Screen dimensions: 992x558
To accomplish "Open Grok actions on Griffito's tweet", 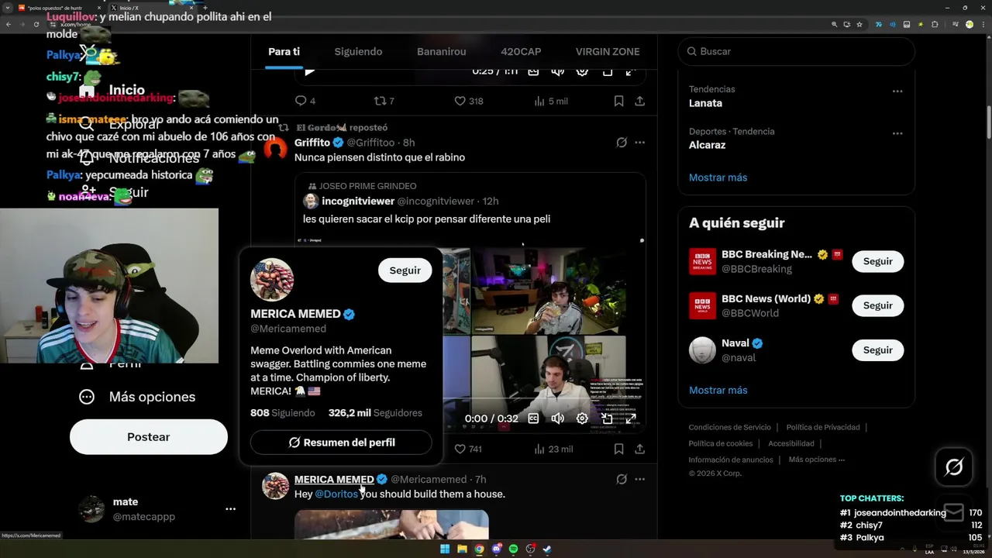I will click(x=622, y=143).
